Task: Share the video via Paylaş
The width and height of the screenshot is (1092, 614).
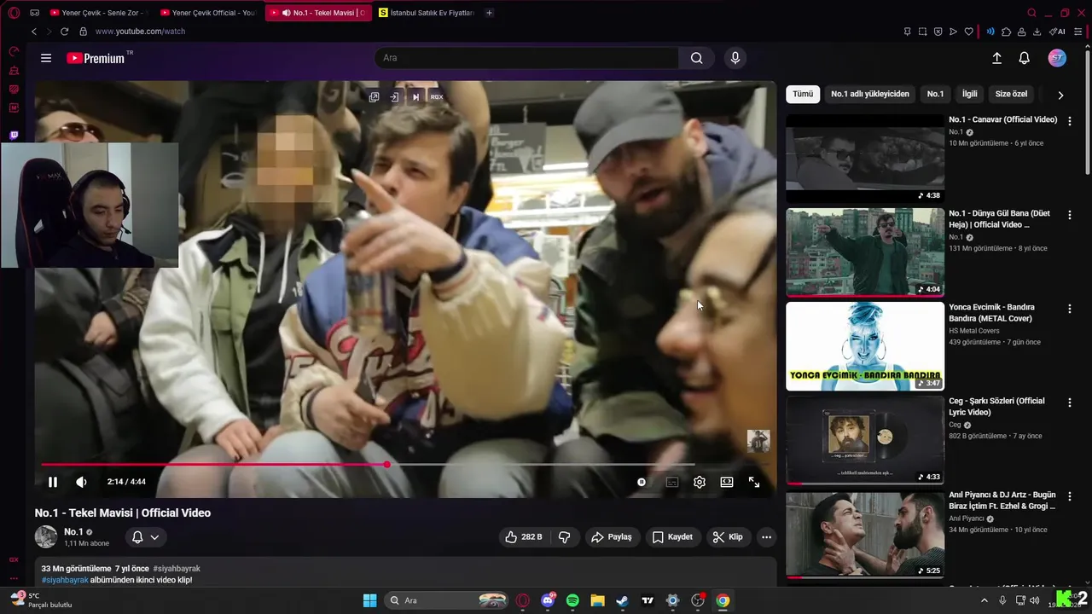Action: click(x=612, y=537)
